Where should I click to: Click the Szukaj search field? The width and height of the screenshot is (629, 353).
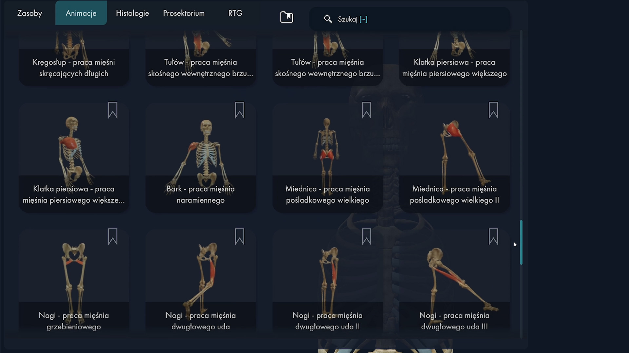410,19
